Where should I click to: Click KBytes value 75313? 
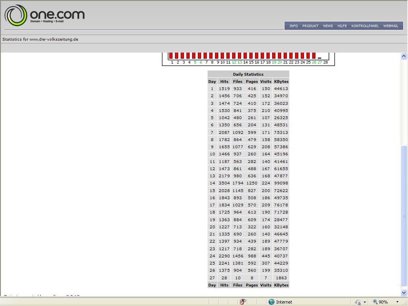(281, 132)
